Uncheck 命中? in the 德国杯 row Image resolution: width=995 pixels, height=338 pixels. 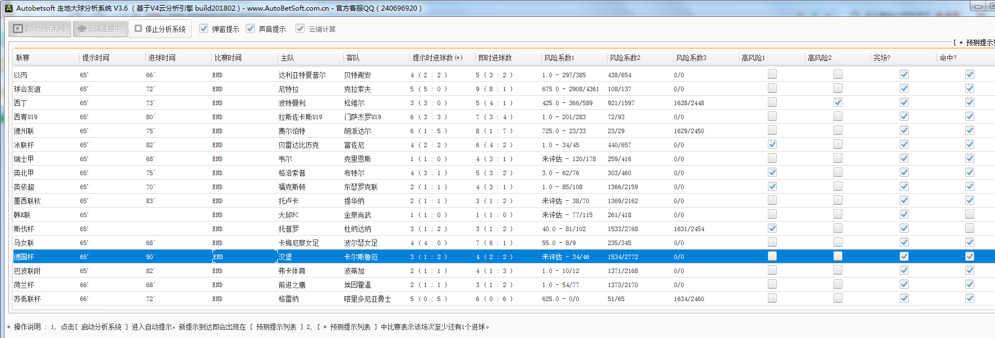(x=970, y=256)
